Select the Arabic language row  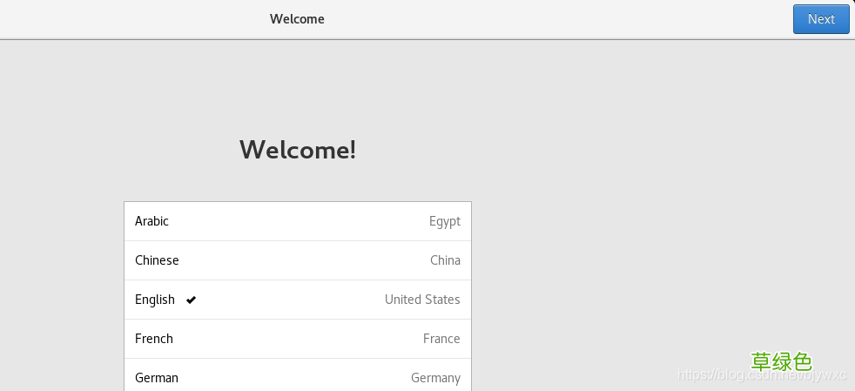[298, 221]
